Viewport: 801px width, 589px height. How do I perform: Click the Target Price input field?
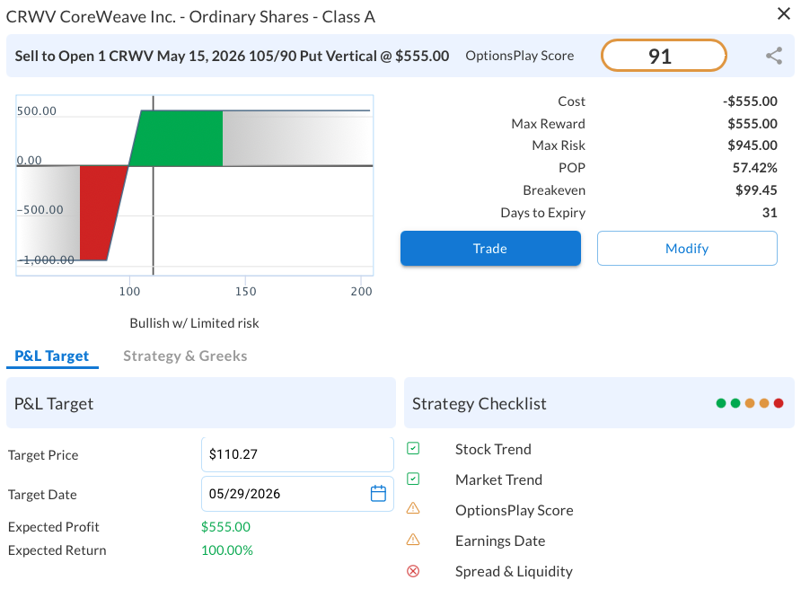tap(297, 454)
